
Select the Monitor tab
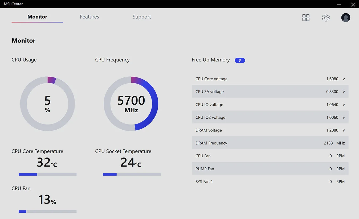[37, 17]
